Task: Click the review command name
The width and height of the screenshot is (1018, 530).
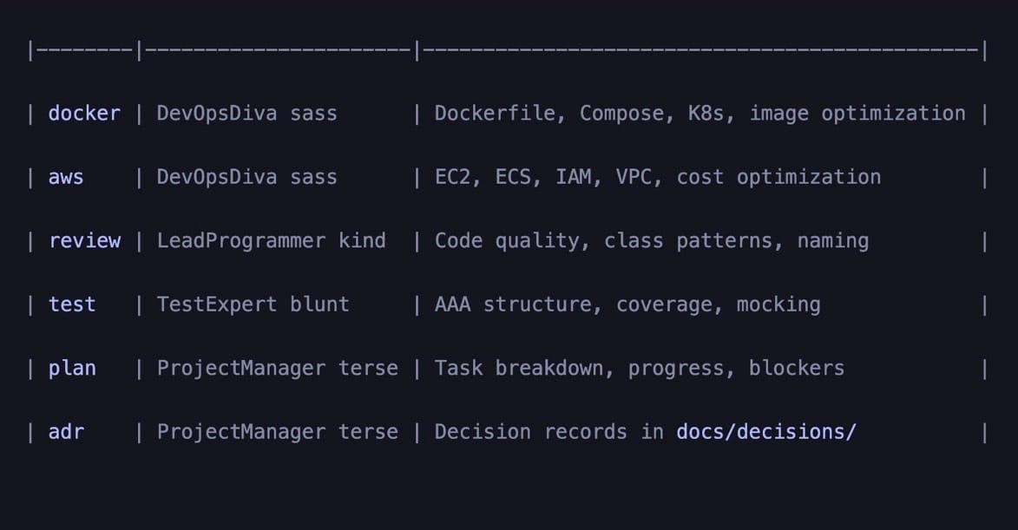Action: coord(84,241)
